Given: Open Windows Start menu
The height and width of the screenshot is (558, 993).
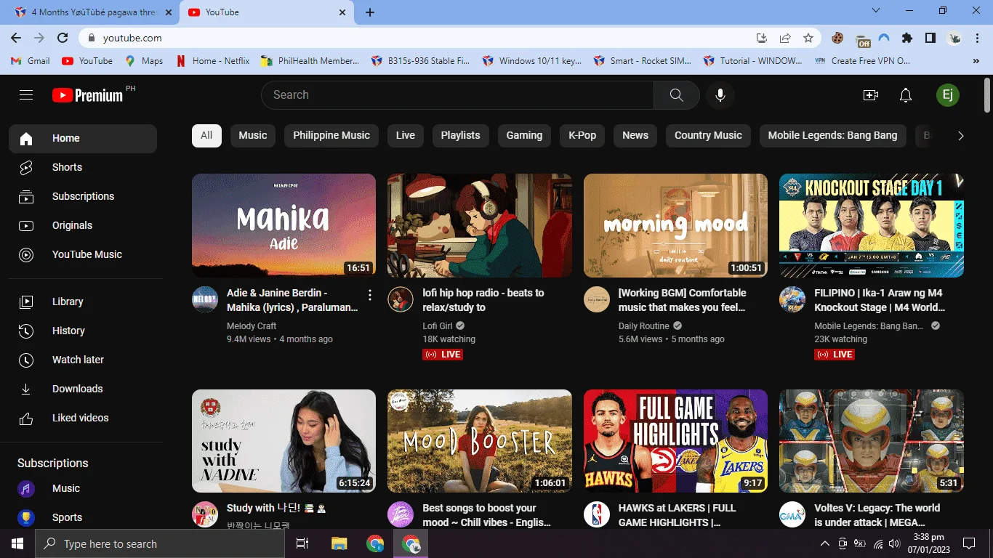Looking at the screenshot, I should [17, 543].
